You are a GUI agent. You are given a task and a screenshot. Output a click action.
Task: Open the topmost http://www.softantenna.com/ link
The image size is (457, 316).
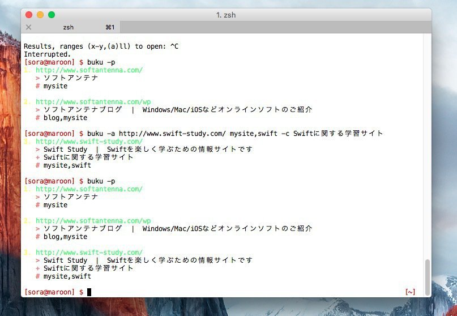click(x=89, y=70)
